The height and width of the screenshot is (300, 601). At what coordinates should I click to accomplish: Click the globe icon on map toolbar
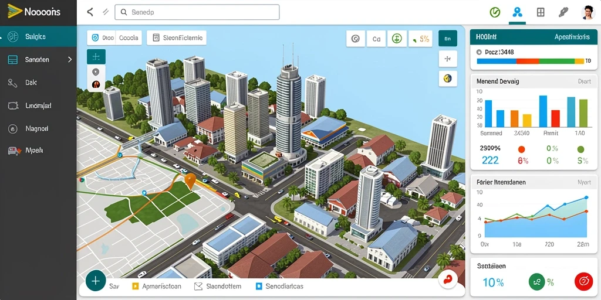click(x=448, y=79)
